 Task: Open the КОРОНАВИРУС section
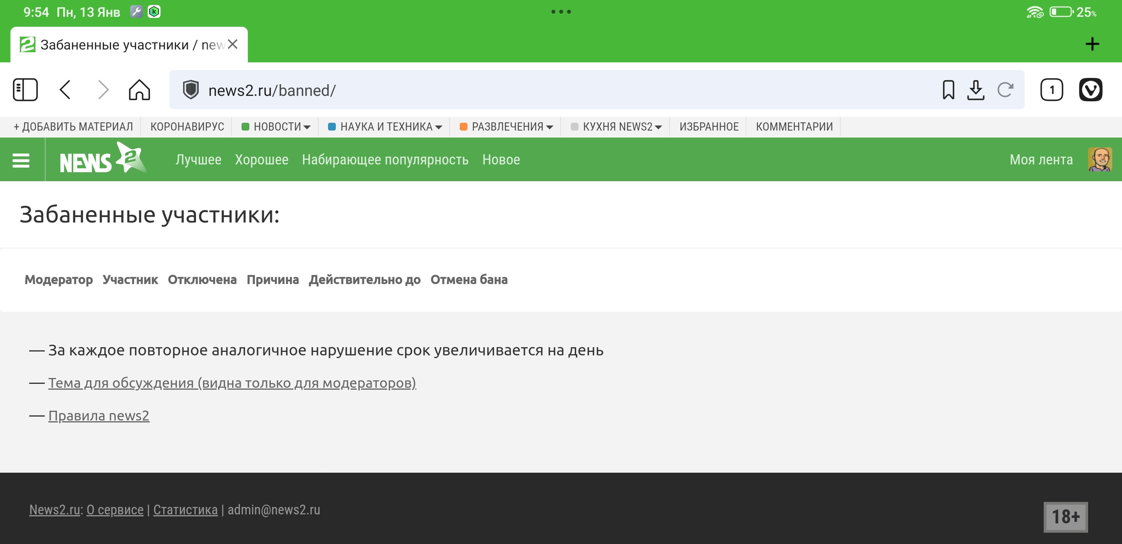click(187, 127)
